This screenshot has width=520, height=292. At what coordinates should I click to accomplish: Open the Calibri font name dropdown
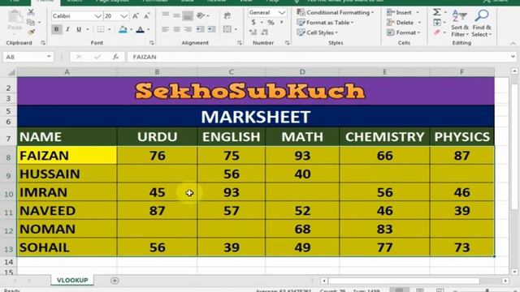pos(97,16)
